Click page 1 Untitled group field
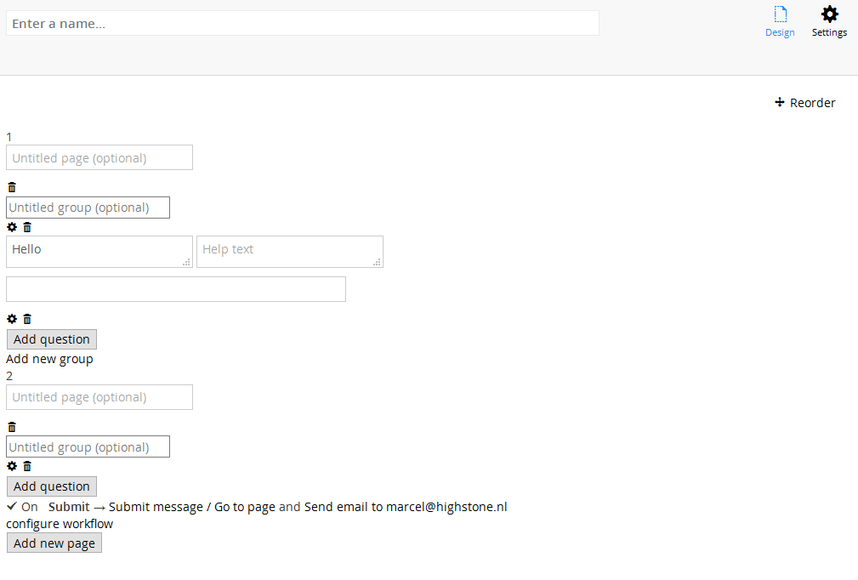 [88, 208]
